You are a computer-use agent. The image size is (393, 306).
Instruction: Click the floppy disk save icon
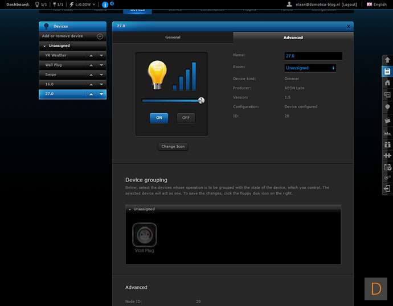point(387,71)
